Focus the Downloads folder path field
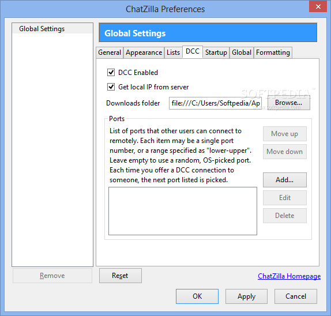 point(215,103)
